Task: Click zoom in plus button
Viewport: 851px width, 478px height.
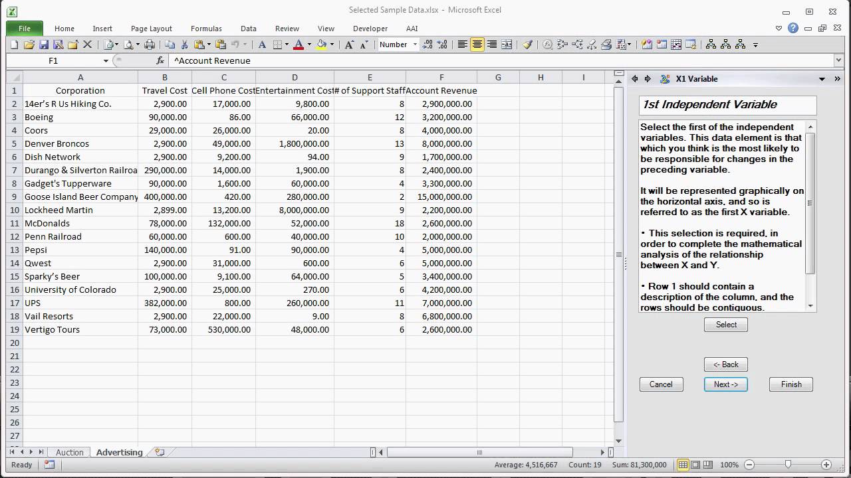Action: (x=826, y=465)
